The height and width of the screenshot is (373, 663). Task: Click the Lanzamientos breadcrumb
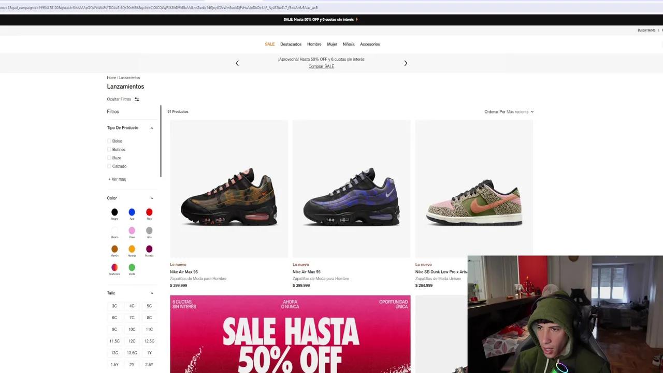[x=129, y=78]
